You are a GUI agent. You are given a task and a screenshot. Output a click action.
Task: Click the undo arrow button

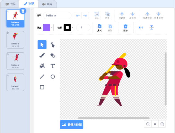point(78,16)
